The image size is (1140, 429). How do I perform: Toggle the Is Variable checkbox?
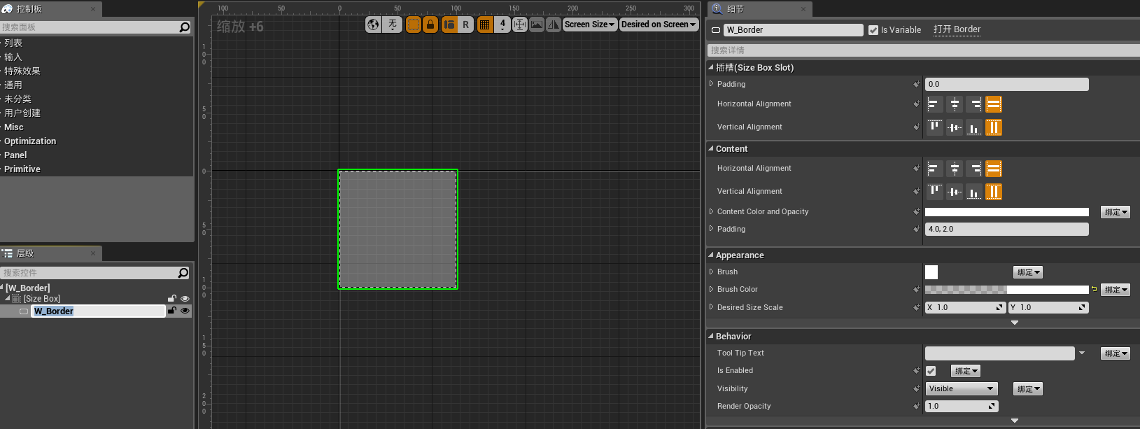pos(873,30)
